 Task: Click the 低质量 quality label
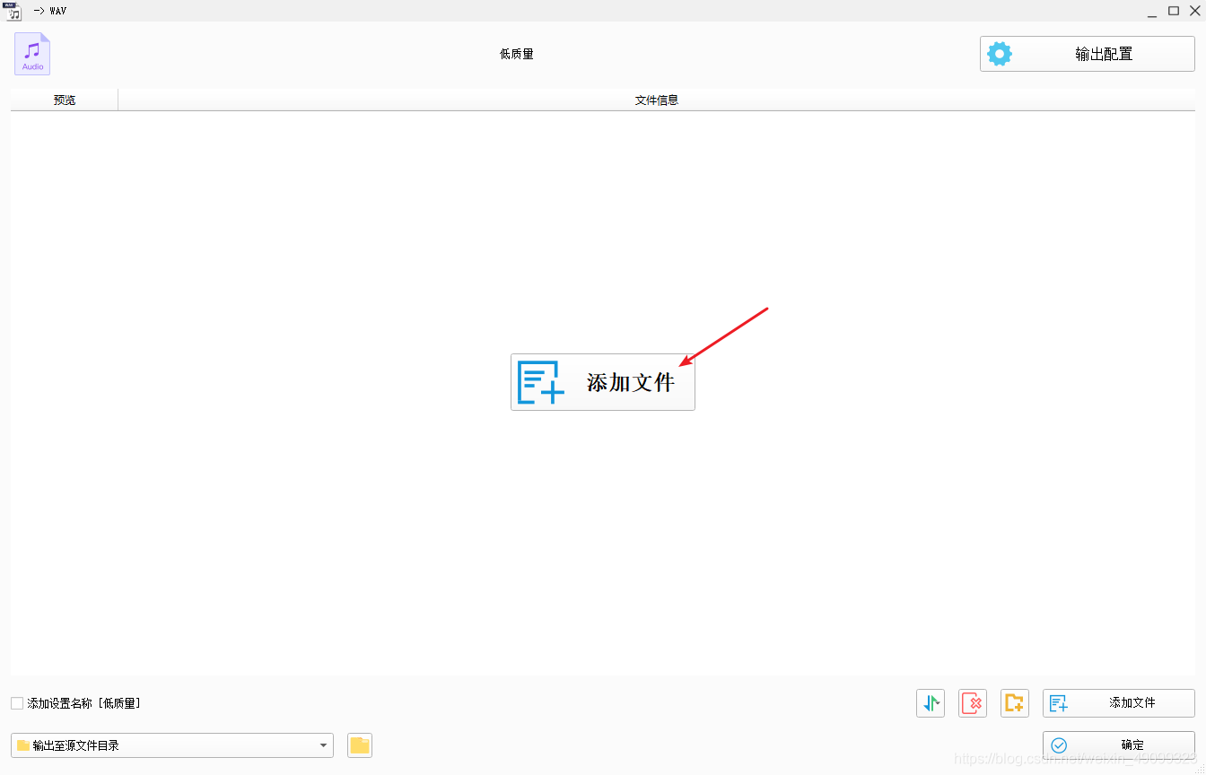[x=517, y=54]
